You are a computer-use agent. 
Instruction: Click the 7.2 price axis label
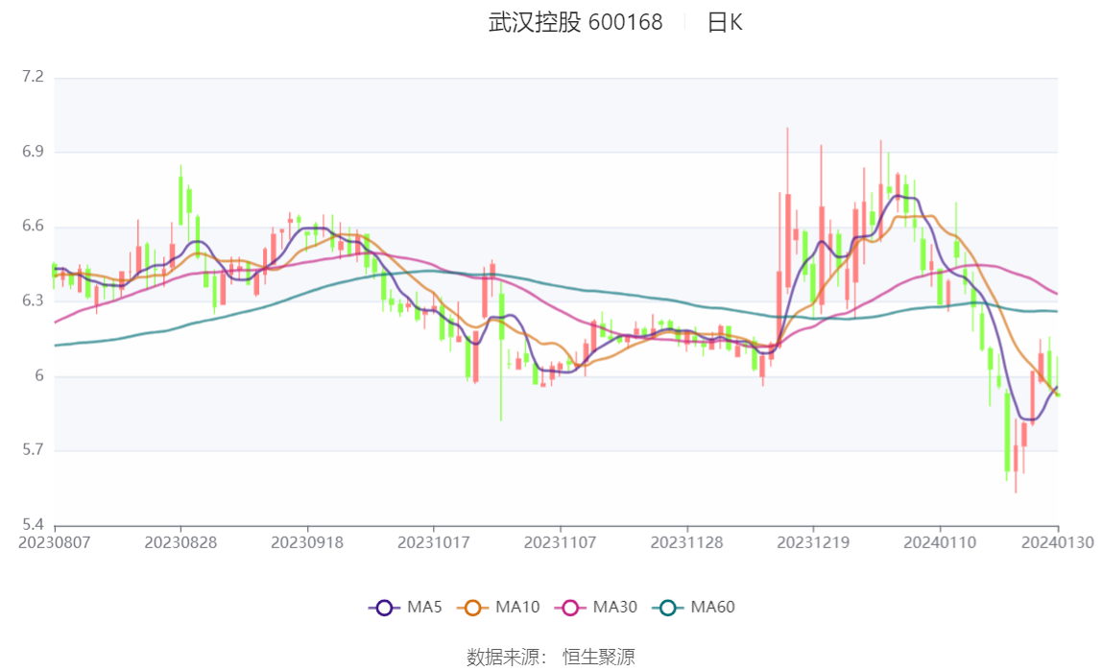point(33,77)
